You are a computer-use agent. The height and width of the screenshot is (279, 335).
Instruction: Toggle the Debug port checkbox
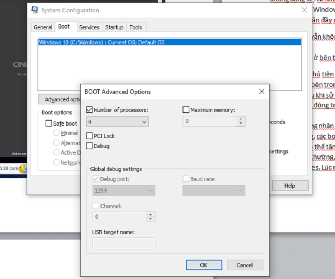tap(96, 179)
